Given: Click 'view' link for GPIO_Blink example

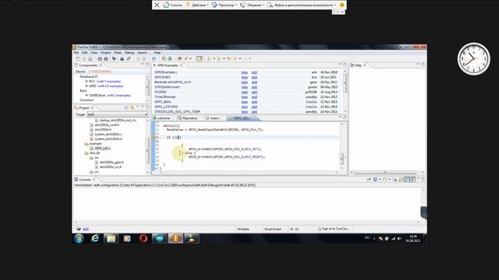Looking at the screenshot, I should [244, 102].
